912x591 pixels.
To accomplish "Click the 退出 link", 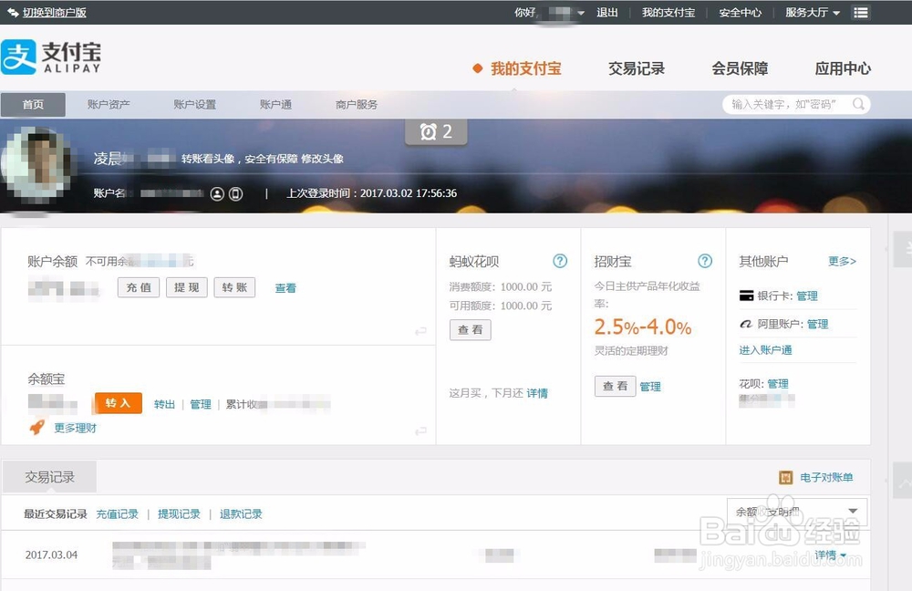I will tap(607, 12).
